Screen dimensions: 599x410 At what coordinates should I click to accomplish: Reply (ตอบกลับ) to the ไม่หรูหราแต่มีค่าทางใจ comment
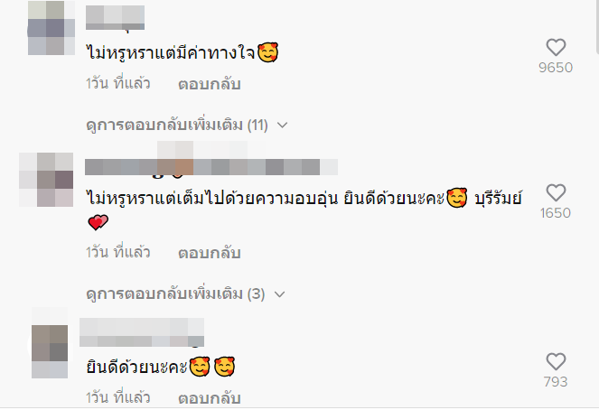[210, 84]
